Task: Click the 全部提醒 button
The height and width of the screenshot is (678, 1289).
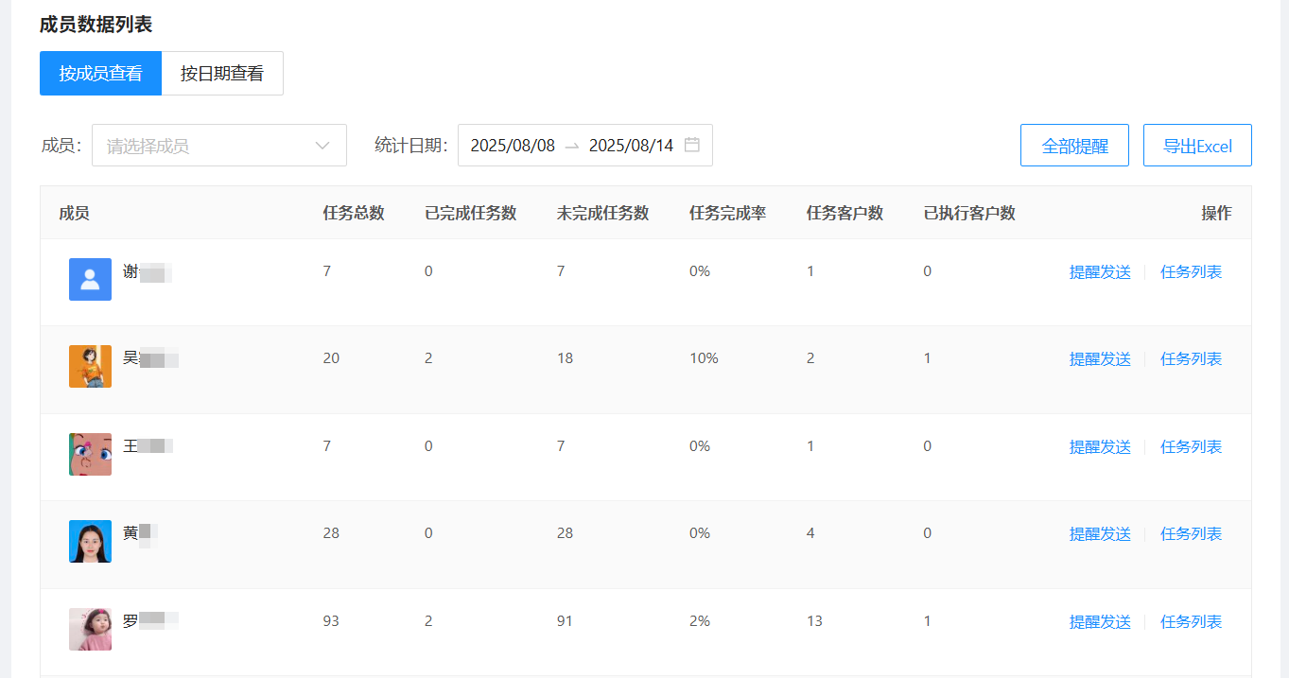Action: coord(1074,146)
